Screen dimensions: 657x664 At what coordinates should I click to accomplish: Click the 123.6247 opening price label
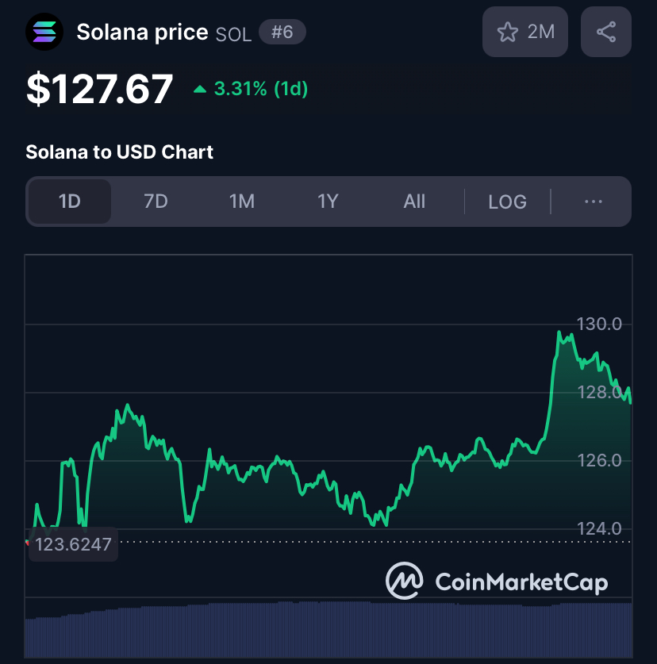[73, 545]
